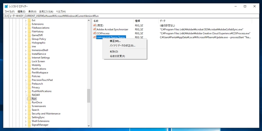Select the CCXProcess value name

click(x=103, y=33)
